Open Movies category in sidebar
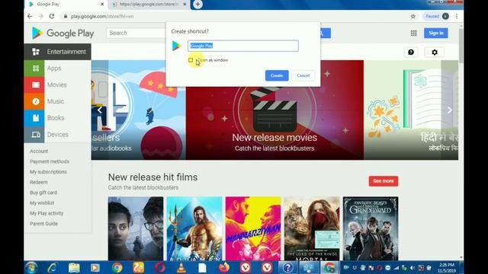The height and width of the screenshot is (274, 488). click(x=58, y=84)
